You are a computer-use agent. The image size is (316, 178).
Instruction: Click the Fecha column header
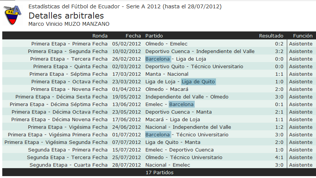133,36
